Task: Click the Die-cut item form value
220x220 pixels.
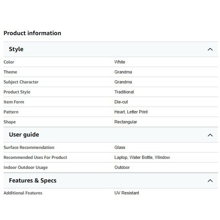Action: click(121, 102)
